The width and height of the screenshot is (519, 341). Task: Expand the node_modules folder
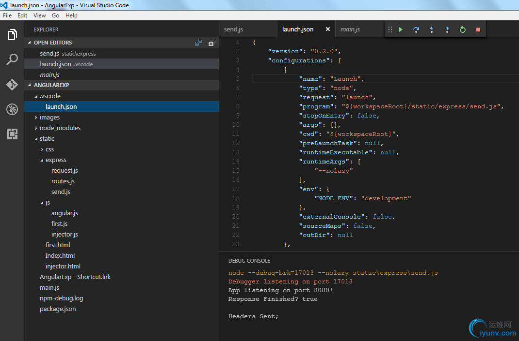tap(60, 128)
